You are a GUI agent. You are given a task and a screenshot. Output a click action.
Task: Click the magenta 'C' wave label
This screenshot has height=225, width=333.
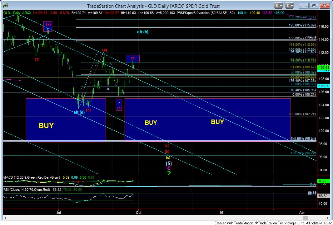click(169, 168)
